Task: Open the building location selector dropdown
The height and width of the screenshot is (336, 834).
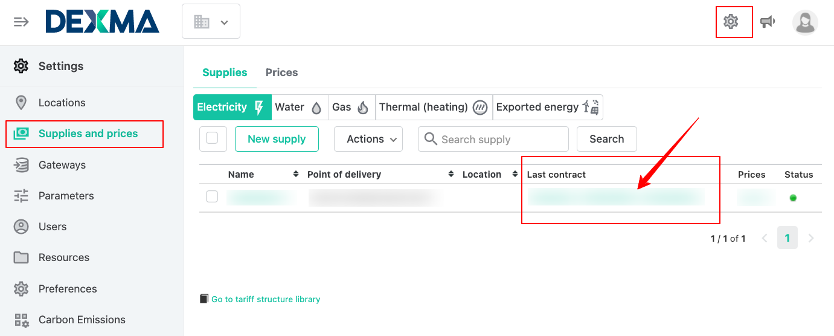Action: coord(211,22)
